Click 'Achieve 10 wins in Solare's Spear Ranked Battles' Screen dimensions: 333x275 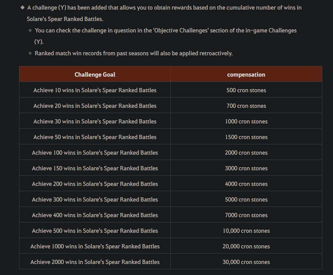[x=95, y=90]
